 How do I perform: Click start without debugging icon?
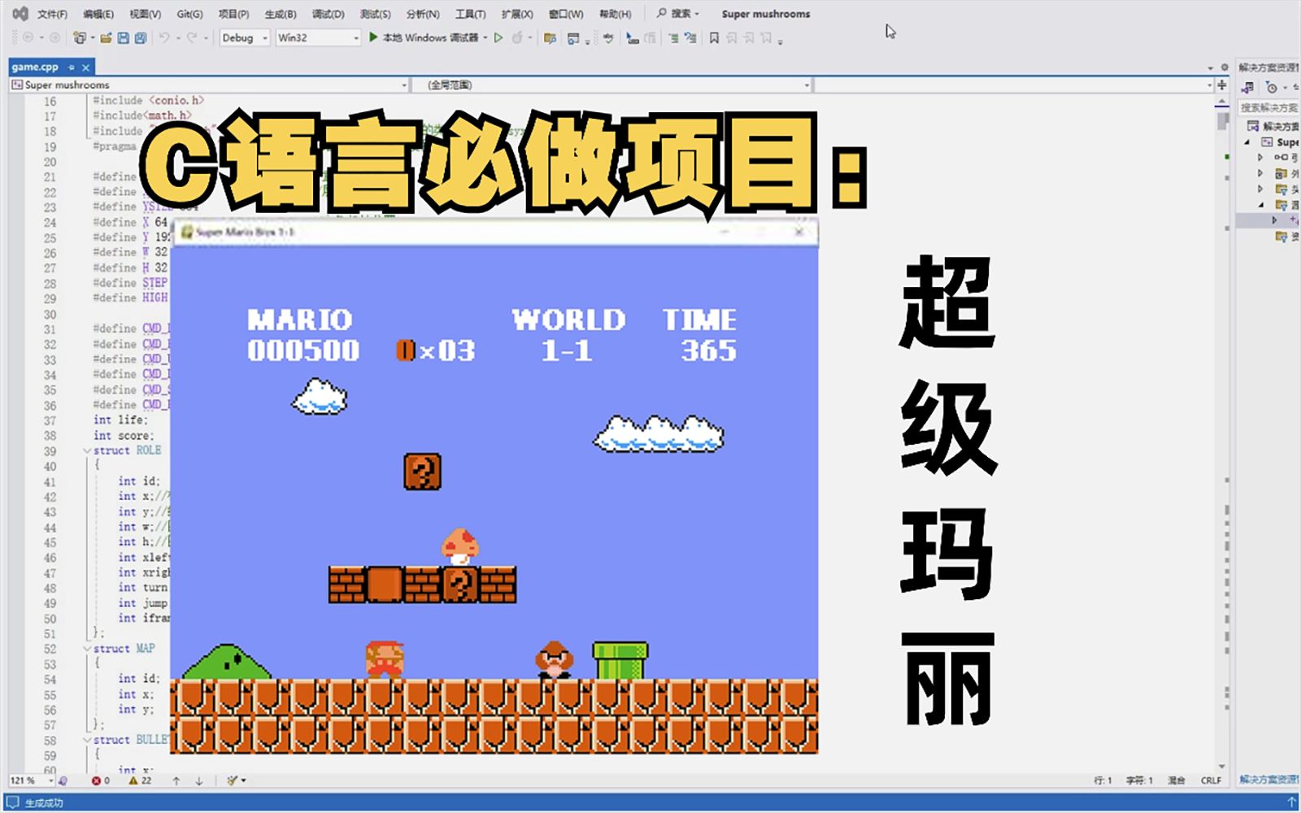pyautogui.click(x=498, y=37)
